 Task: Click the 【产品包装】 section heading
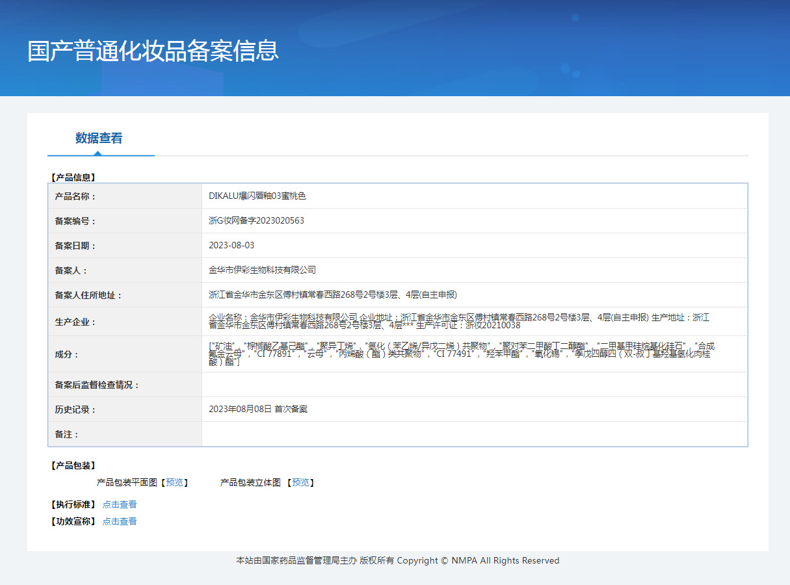(x=73, y=465)
